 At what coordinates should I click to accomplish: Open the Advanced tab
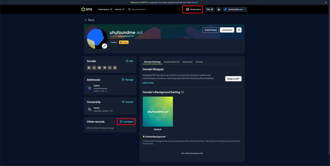pyautogui.click(x=187, y=62)
